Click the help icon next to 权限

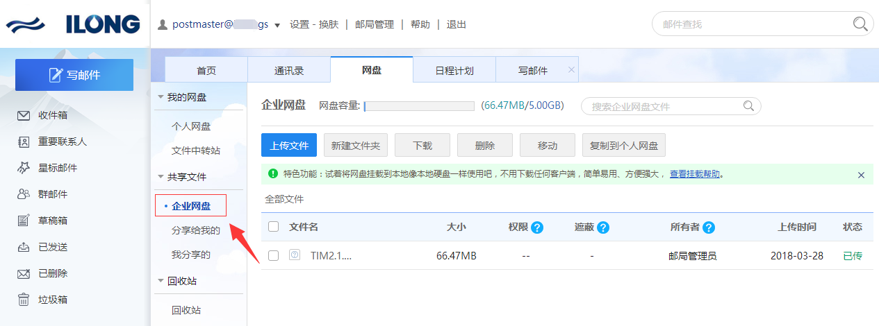click(x=536, y=228)
